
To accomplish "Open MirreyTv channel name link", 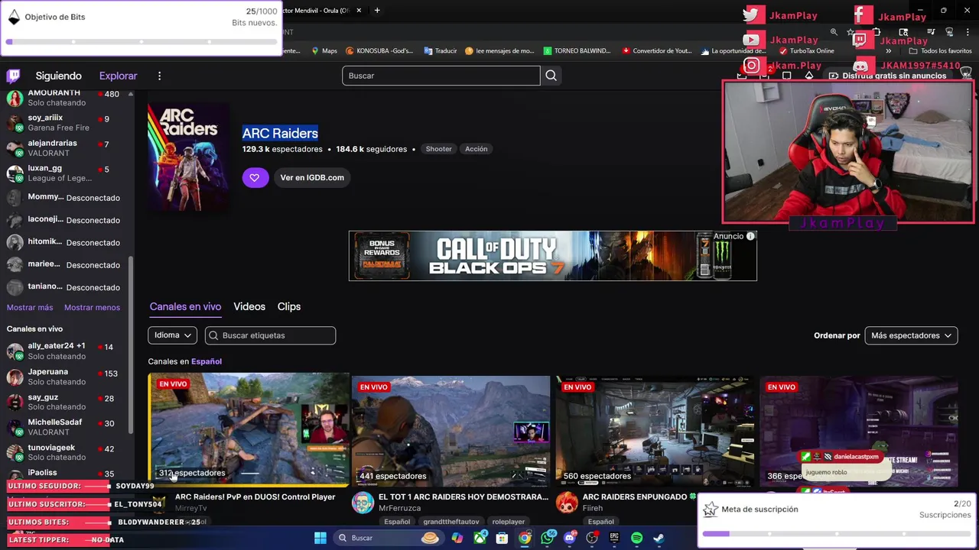I will [x=190, y=508].
